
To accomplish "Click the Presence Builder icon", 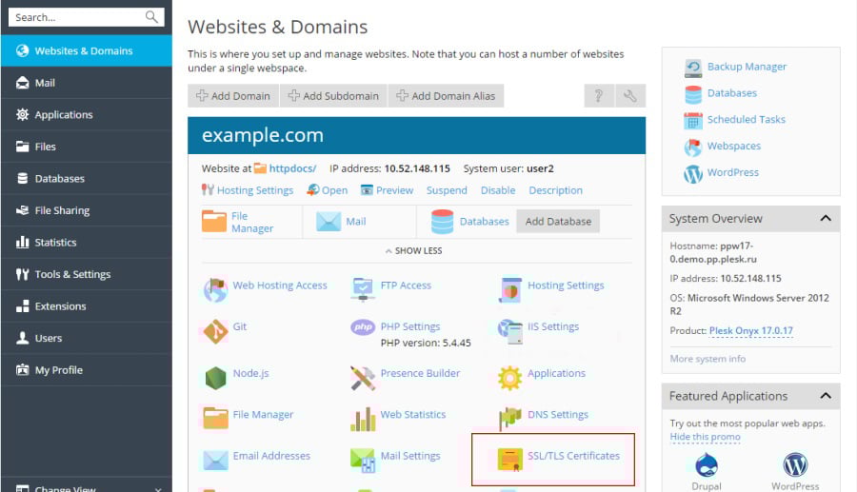I will [x=363, y=378].
